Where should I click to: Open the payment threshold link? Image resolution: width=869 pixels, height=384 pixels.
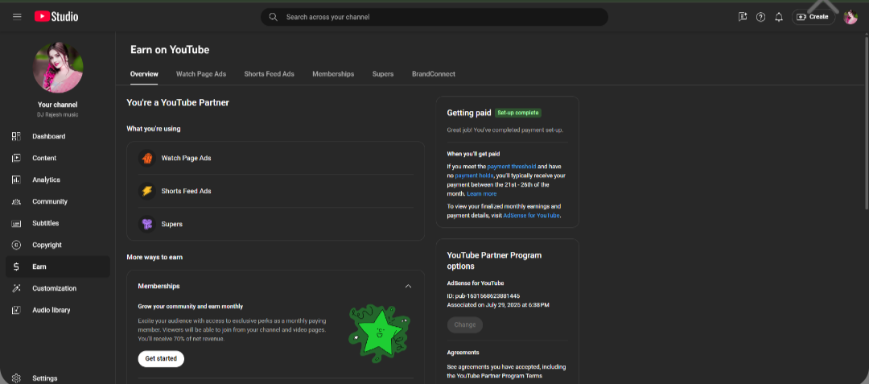click(x=512, y=166)
